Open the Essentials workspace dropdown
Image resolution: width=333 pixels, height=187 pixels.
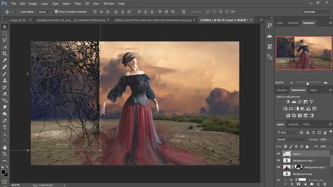317,11
